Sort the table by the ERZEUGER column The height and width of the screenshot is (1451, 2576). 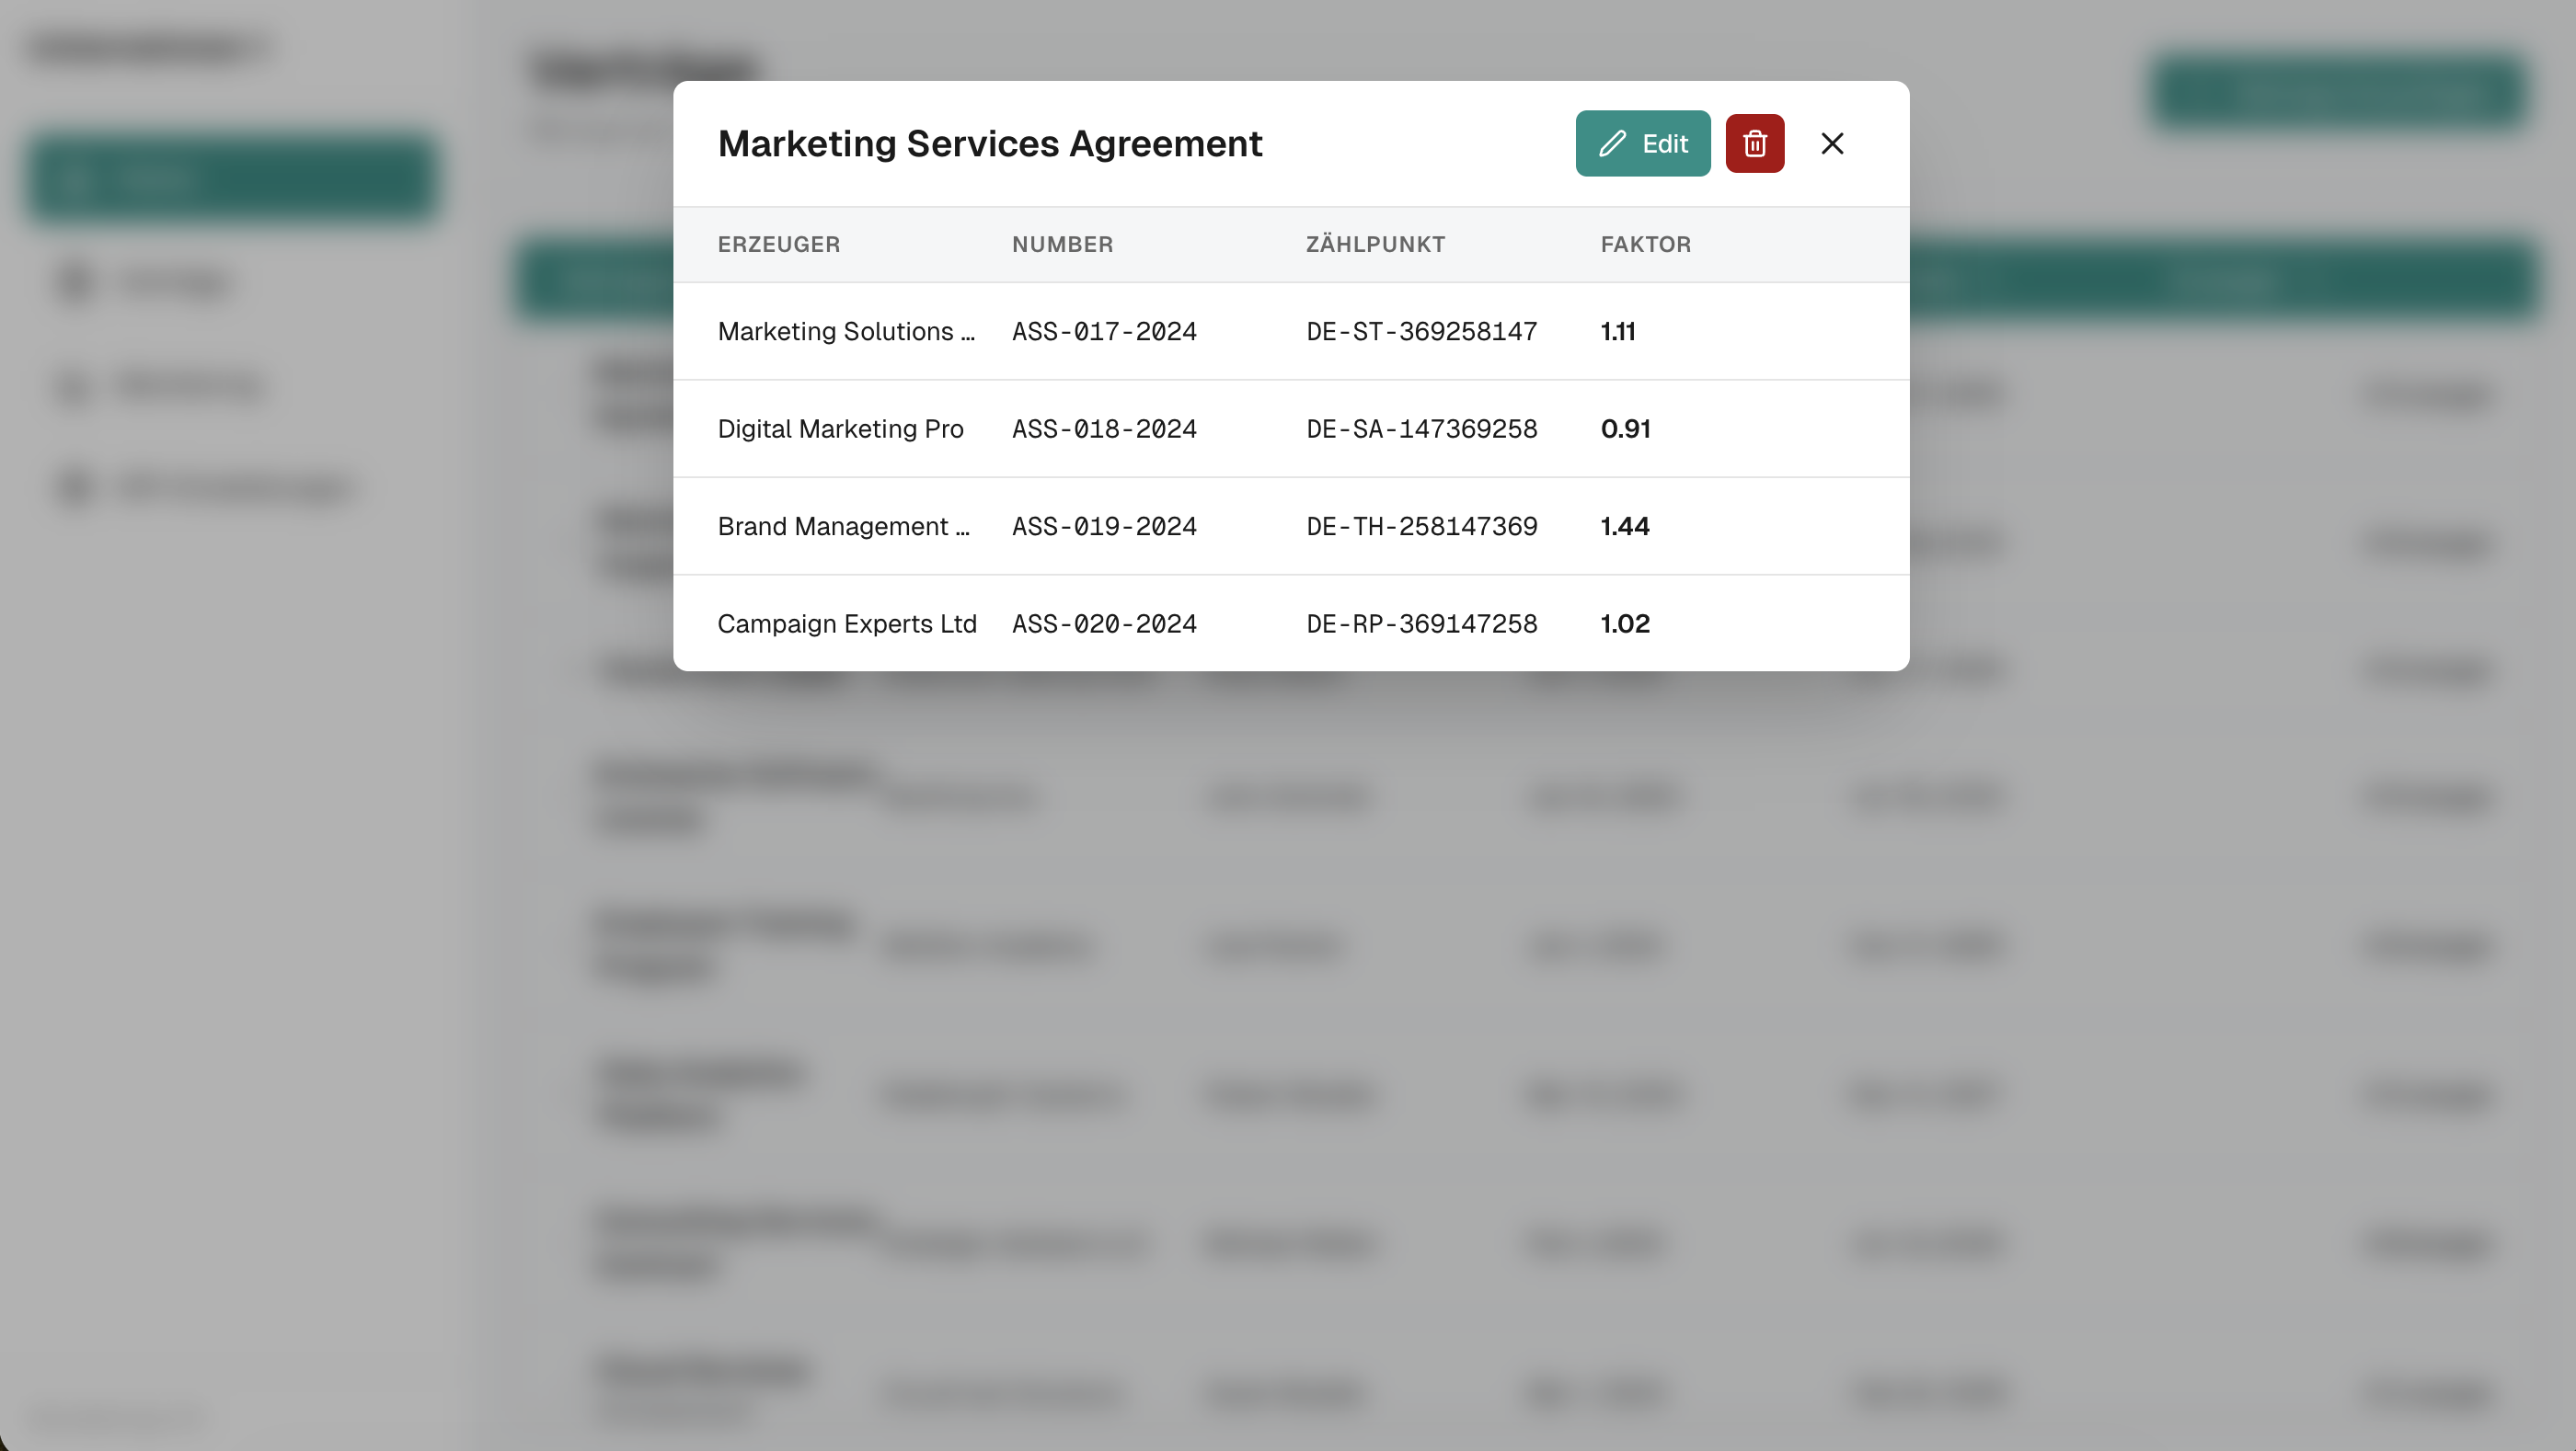(x=779, y=244)
